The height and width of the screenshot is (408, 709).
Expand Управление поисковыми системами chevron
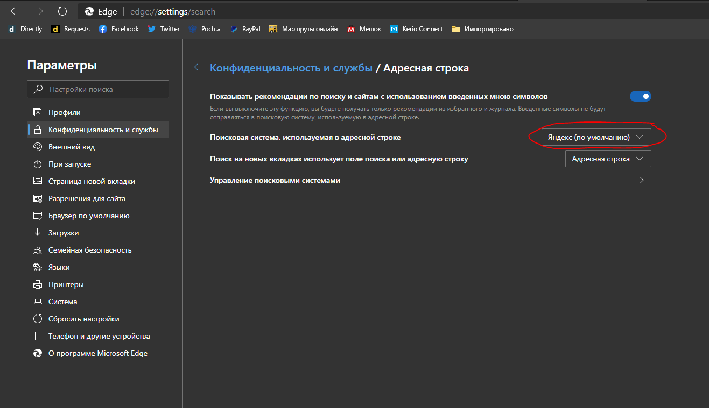[x=641, y=181]
